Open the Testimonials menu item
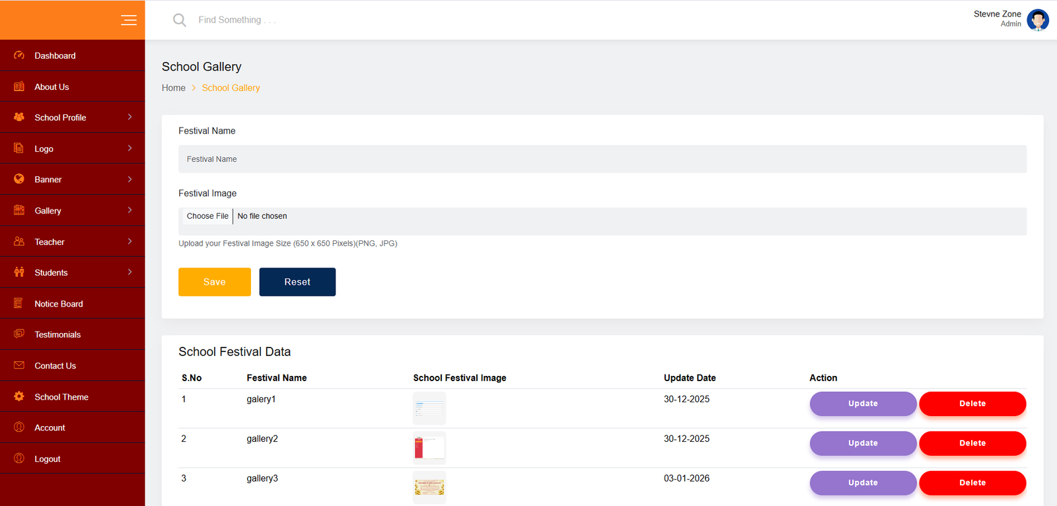Screen dimensions: 1057x506 pos(73,334)
